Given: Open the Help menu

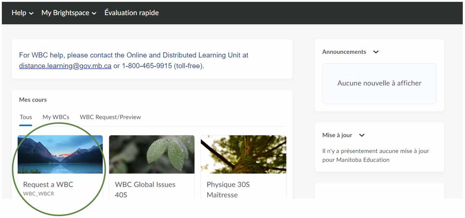Looking at the screenshot, I should coord(22,13).
